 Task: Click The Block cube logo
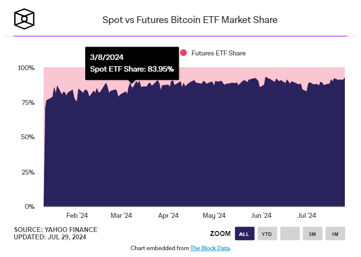click(x=24, y=20)
